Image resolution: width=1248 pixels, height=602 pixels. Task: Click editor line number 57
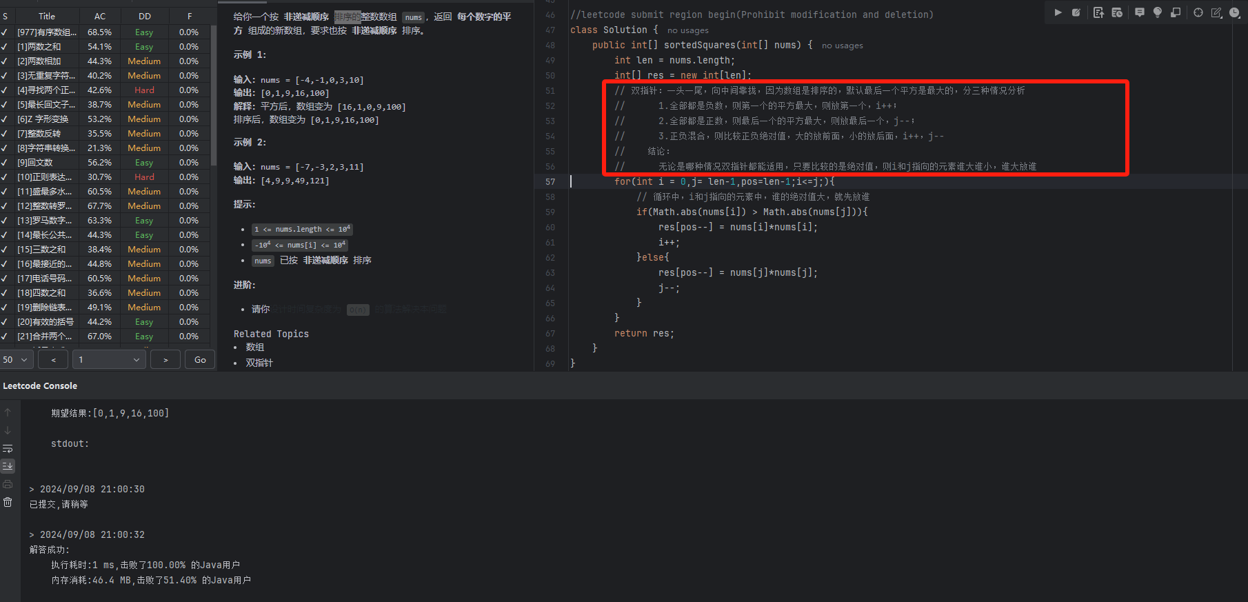click(x=550, y=181)
